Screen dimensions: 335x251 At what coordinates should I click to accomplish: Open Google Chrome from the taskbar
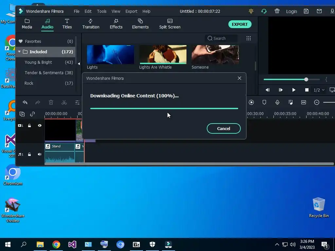[56, 244]
